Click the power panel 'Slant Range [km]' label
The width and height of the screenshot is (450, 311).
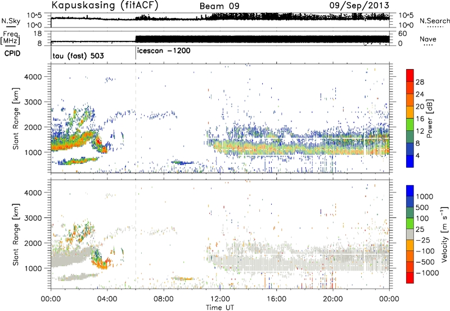(16, 118)
